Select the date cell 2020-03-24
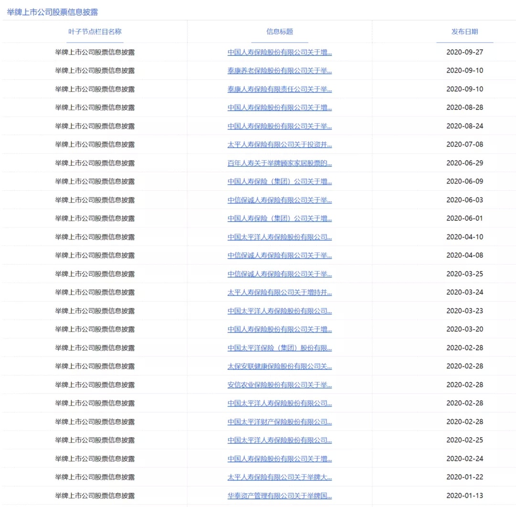Image resolution: width=516 pixels, height=507 pixels. (x=465, y=292)
